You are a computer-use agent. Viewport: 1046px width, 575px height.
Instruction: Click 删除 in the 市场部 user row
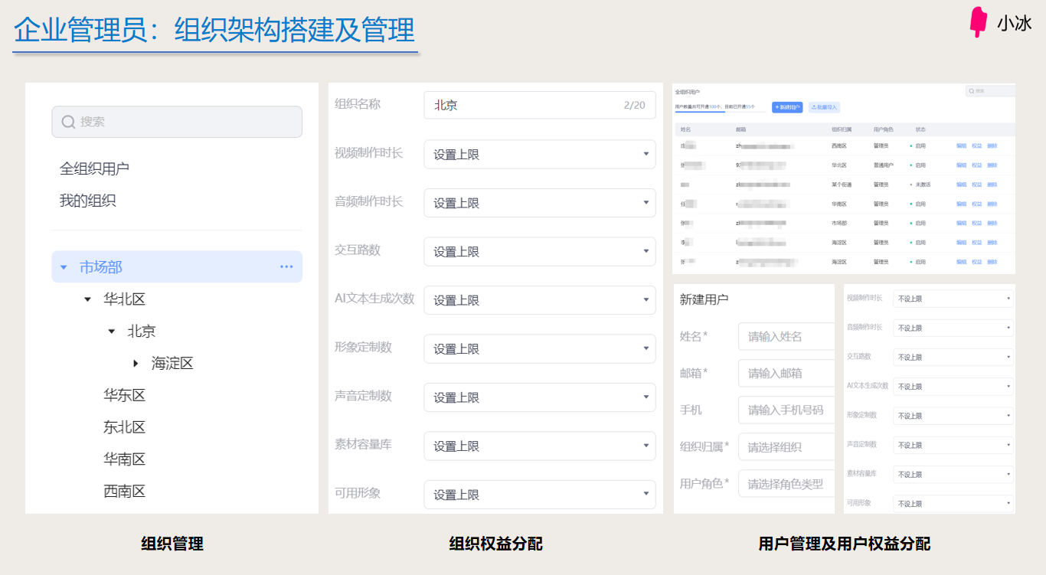pyautogui.click(x=992, y=223)
